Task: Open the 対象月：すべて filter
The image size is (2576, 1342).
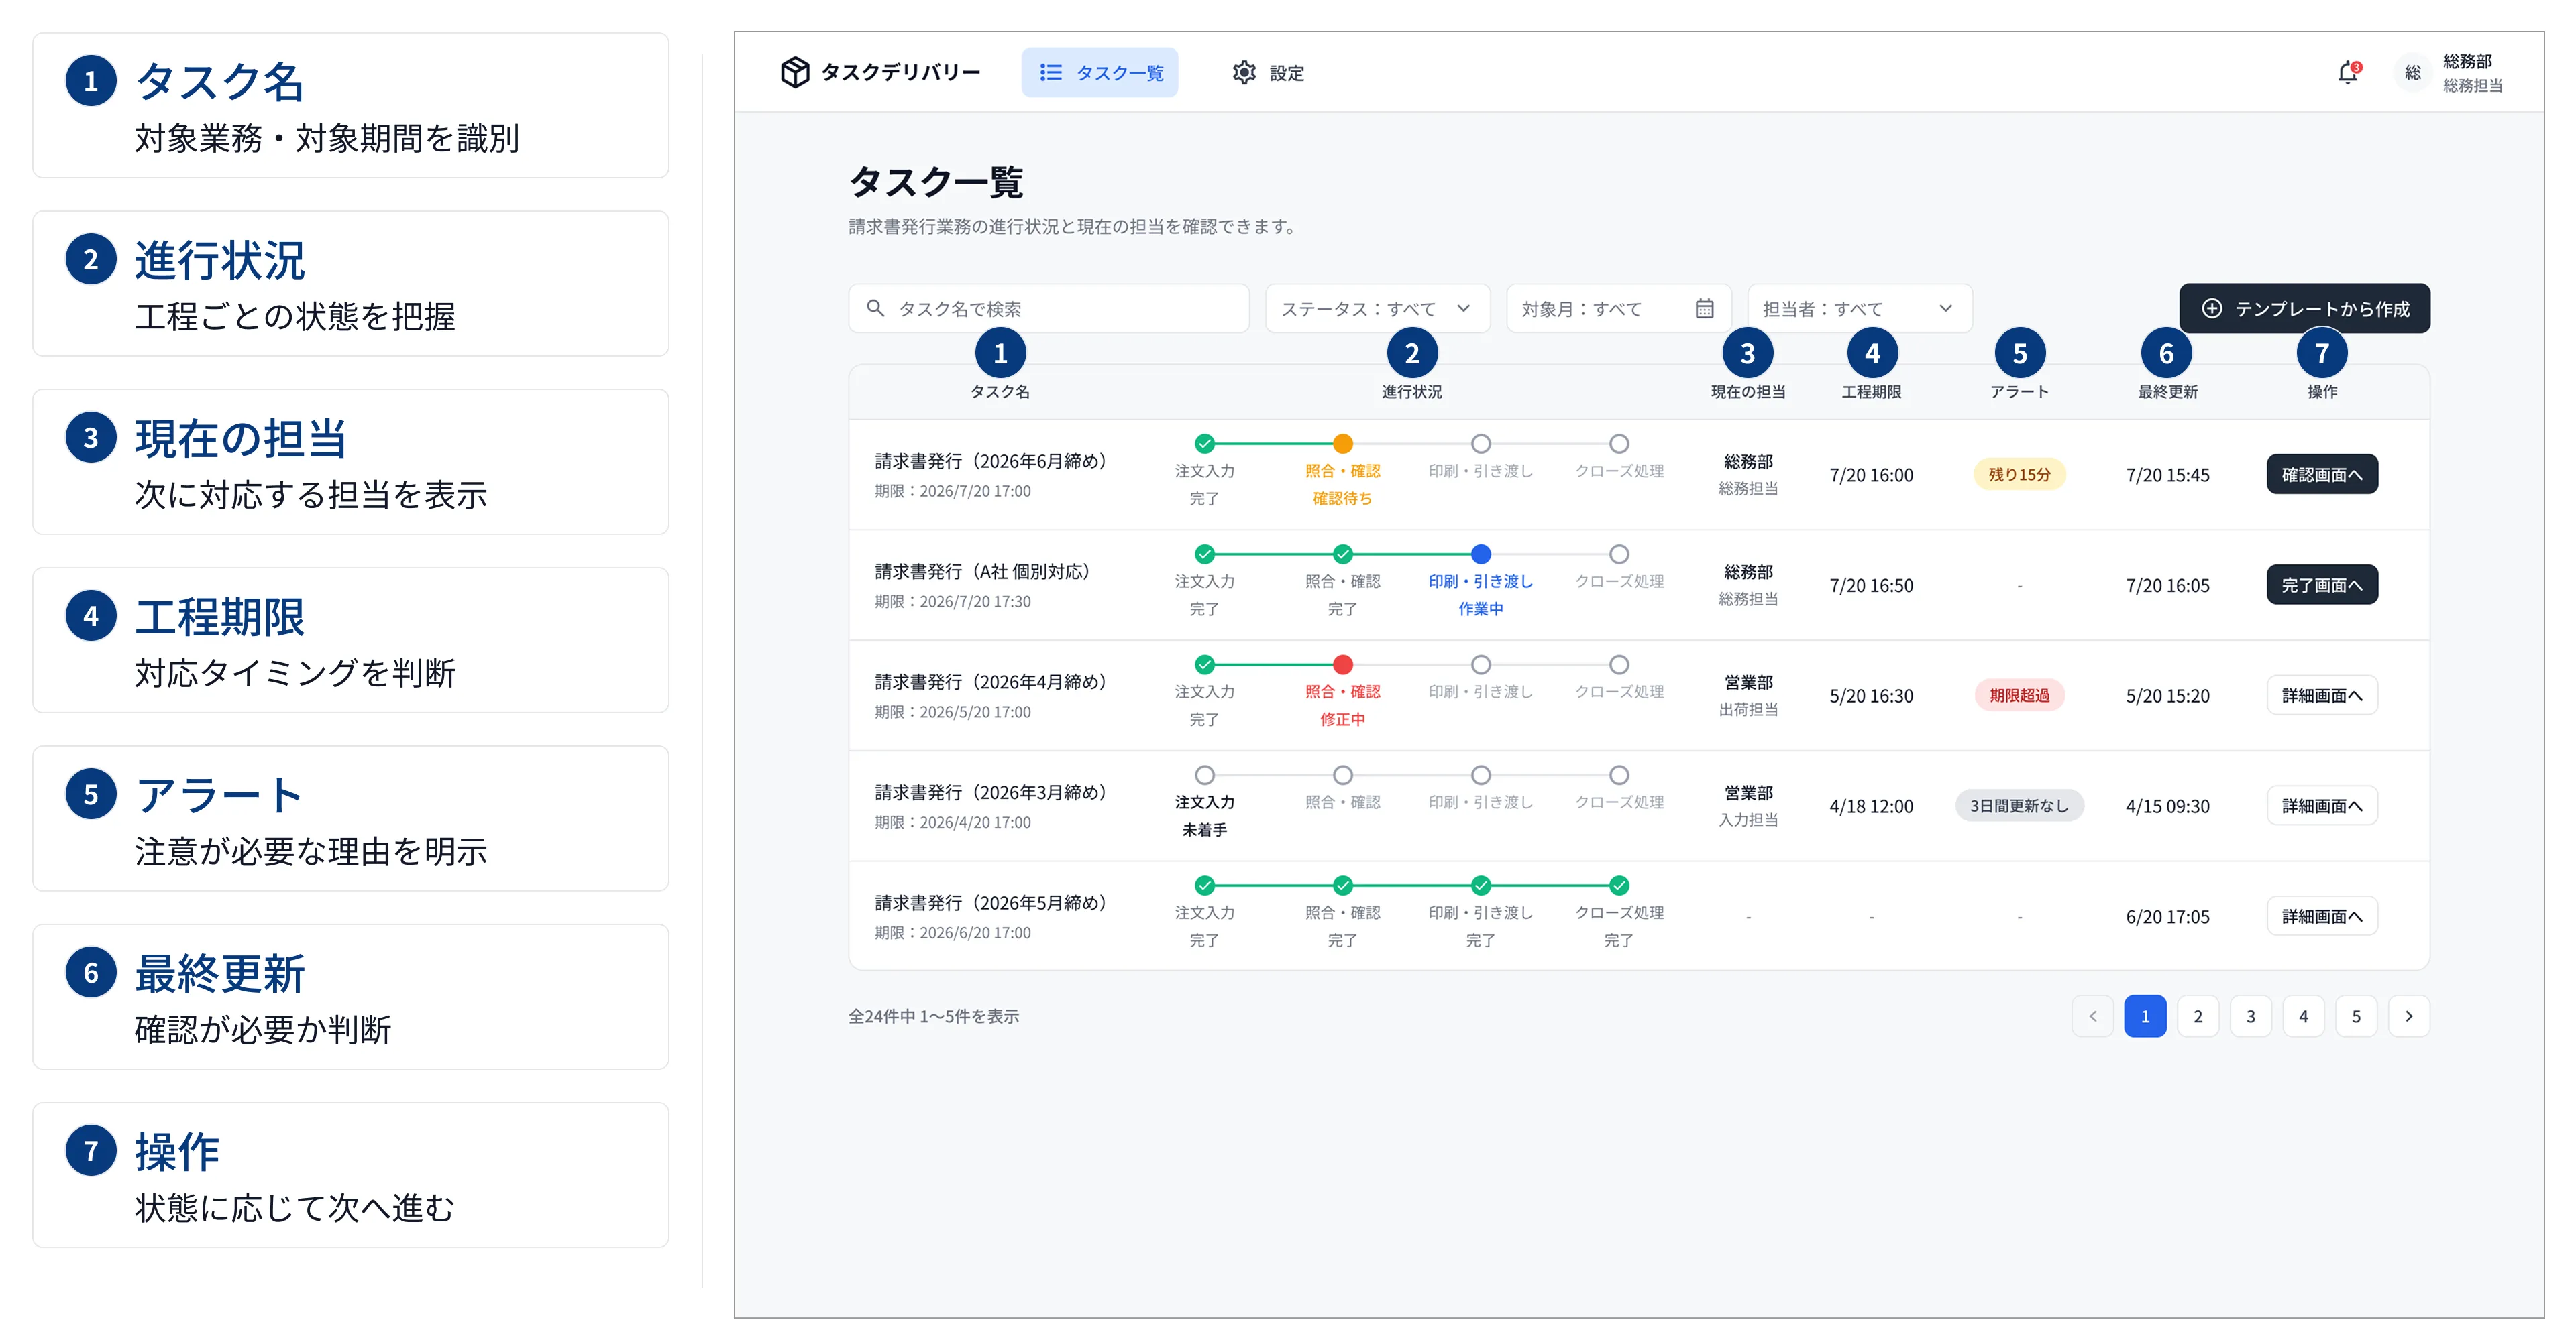Action: tap(1618, 308)
